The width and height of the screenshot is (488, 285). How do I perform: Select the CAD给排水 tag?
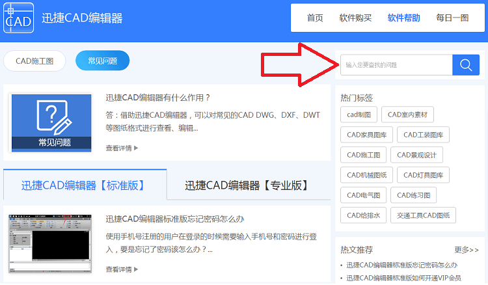tap(364, 215)
